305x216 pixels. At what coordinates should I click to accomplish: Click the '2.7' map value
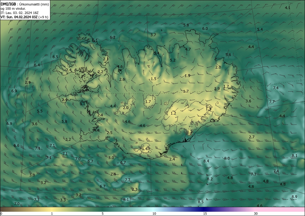pos(252,137)
